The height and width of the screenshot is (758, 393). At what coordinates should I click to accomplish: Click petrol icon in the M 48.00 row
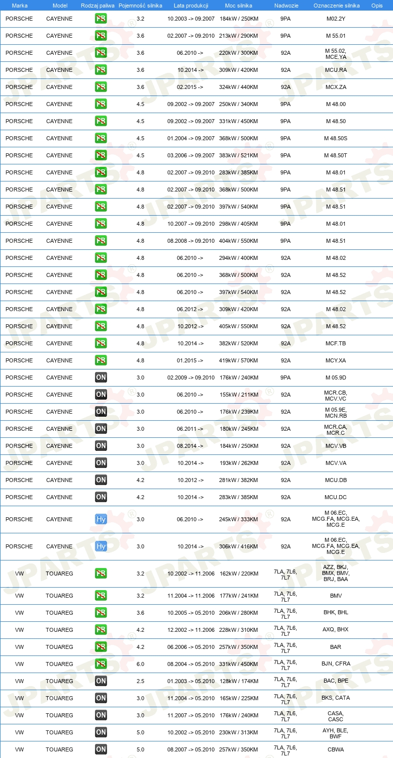click(101, 104)
